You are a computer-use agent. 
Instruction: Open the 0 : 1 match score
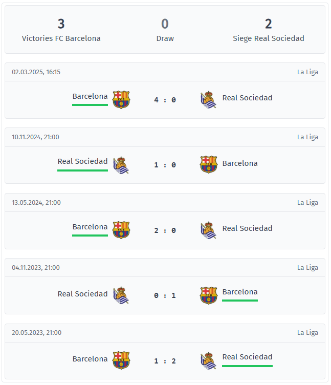click(x=165, y=295)
